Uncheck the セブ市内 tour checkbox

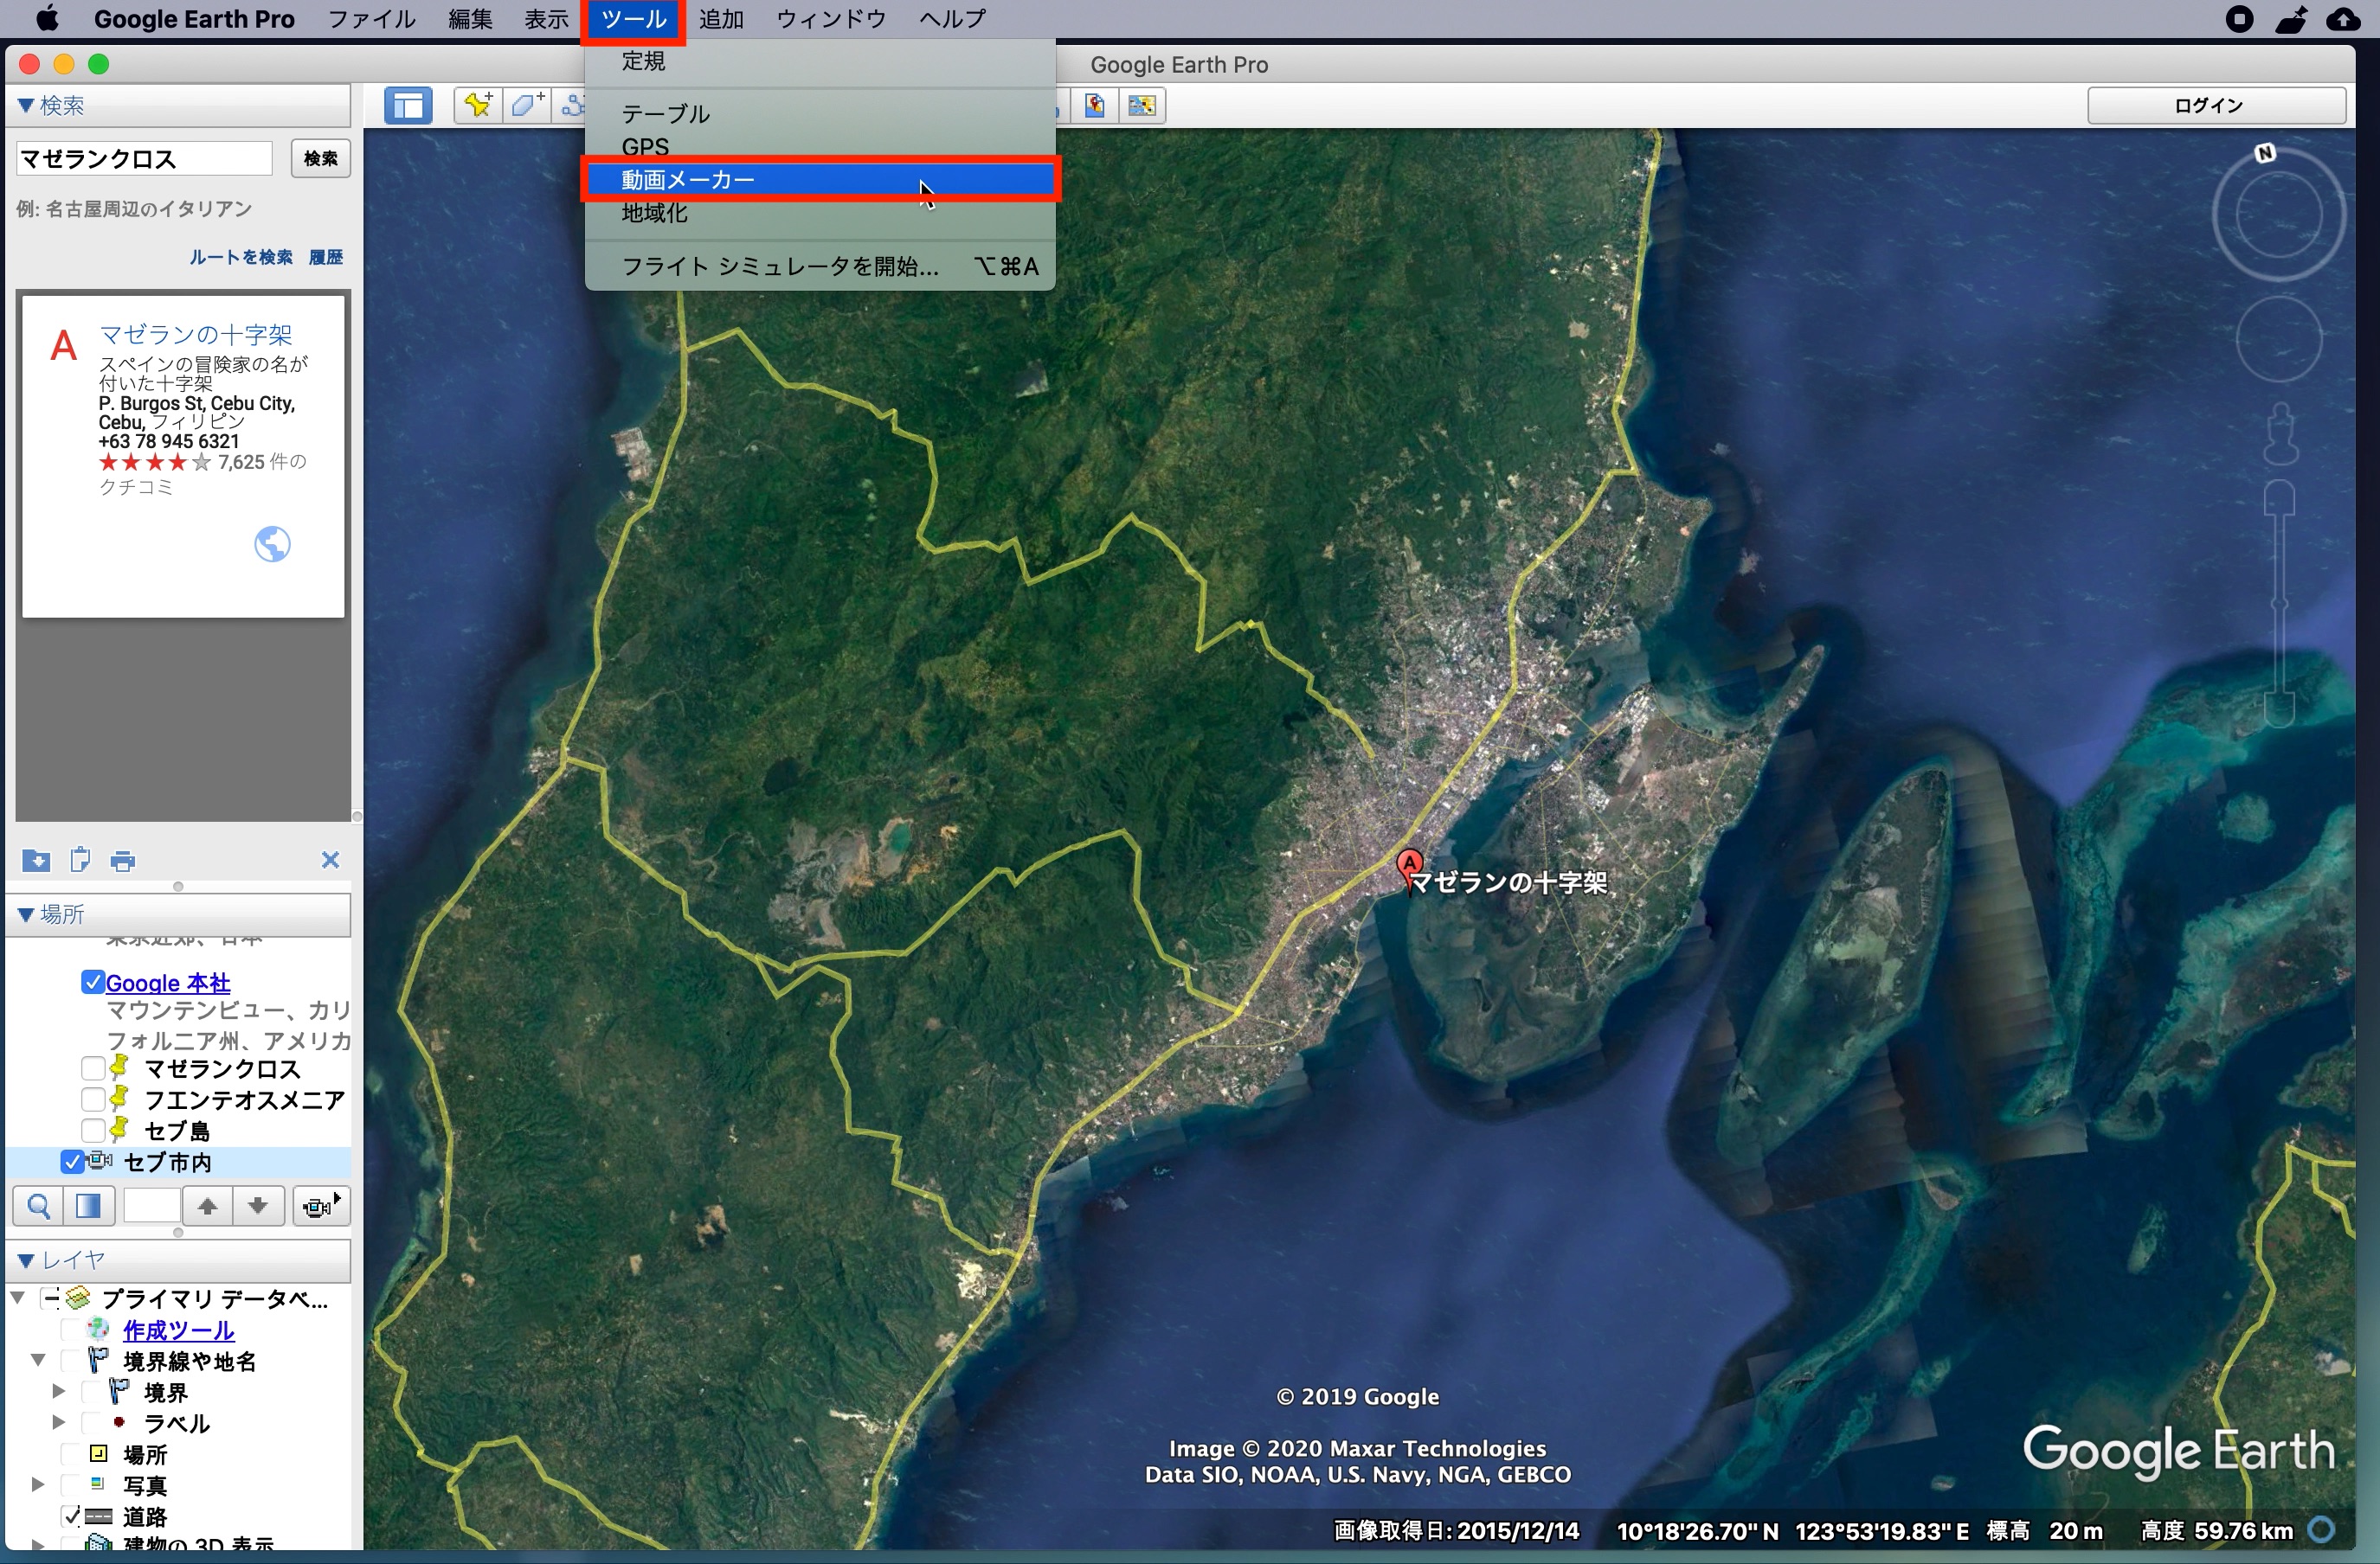(72, 1163)
